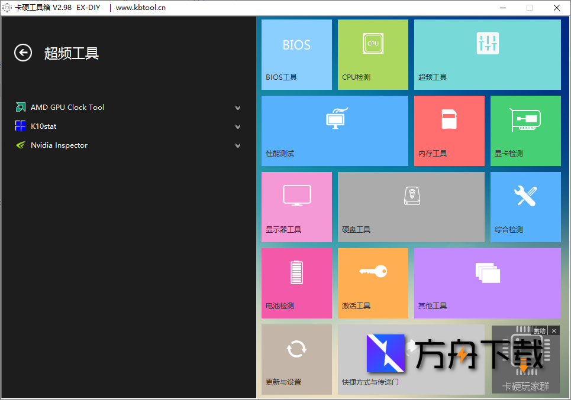
Task: Expand the AMD GPU Clock Tool entry
Action: (x=238, y=107)
